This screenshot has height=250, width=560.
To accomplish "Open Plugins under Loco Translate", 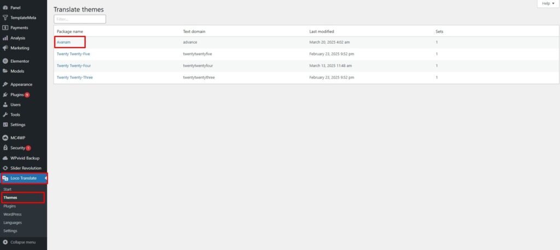I will pos(10,206).
